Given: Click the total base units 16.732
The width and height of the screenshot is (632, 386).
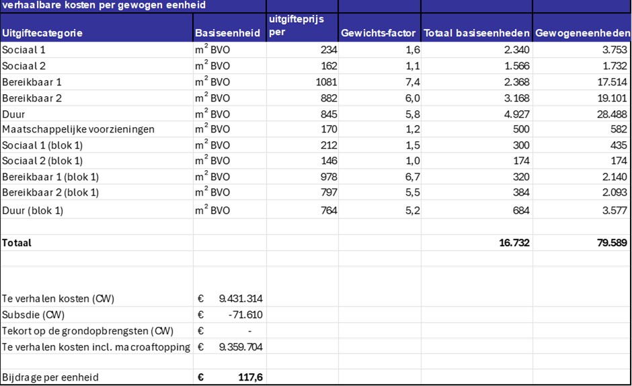Looking at the screenshot, I should pyautogui.click(x=514, y=242).
